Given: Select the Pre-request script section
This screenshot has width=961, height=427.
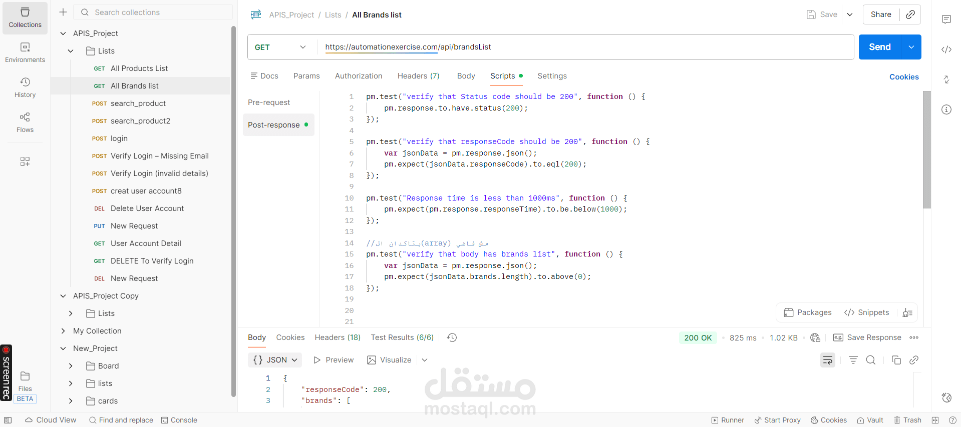Looking at the screenshot, I should click(269, 102).
